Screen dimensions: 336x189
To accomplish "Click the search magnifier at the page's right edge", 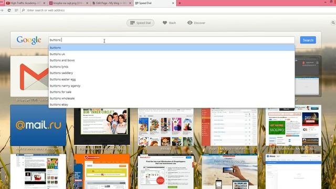I will pos(333,23).
